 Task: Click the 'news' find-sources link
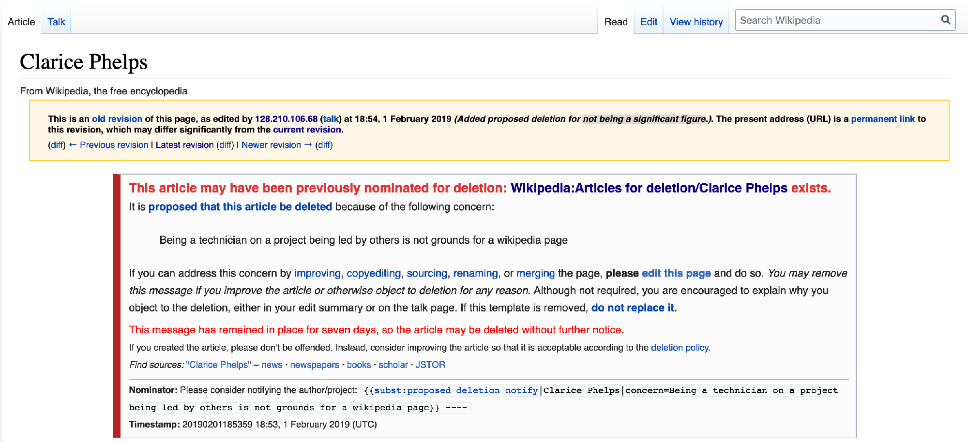point(272,365)
